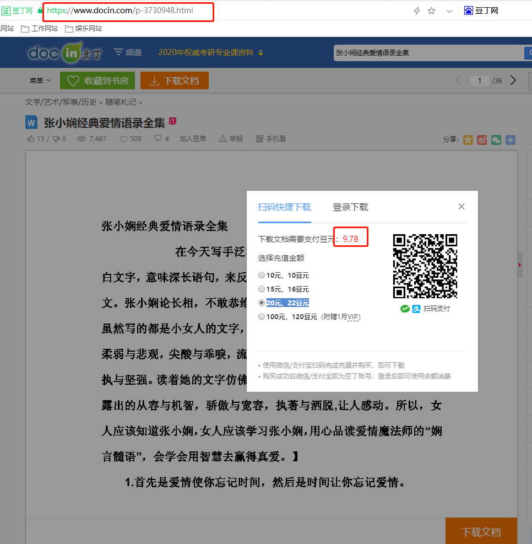Click the Alipay icon under QR
532x544 pixels.
coord(416,309)
